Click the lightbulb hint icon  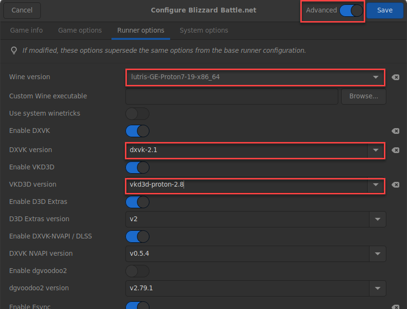[14, 50]
